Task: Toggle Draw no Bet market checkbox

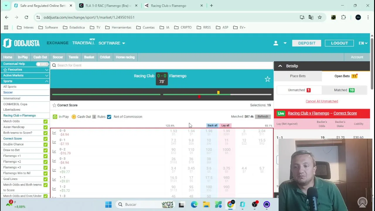Action: pos(45,150)
